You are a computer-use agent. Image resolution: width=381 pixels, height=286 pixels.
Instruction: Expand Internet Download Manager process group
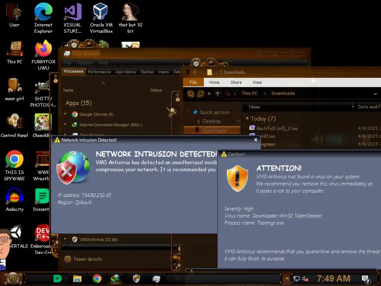click(65, 124)
